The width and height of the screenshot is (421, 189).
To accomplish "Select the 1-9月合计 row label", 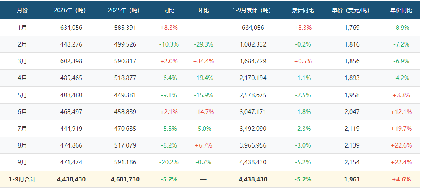I will click(x=22, y=179).
